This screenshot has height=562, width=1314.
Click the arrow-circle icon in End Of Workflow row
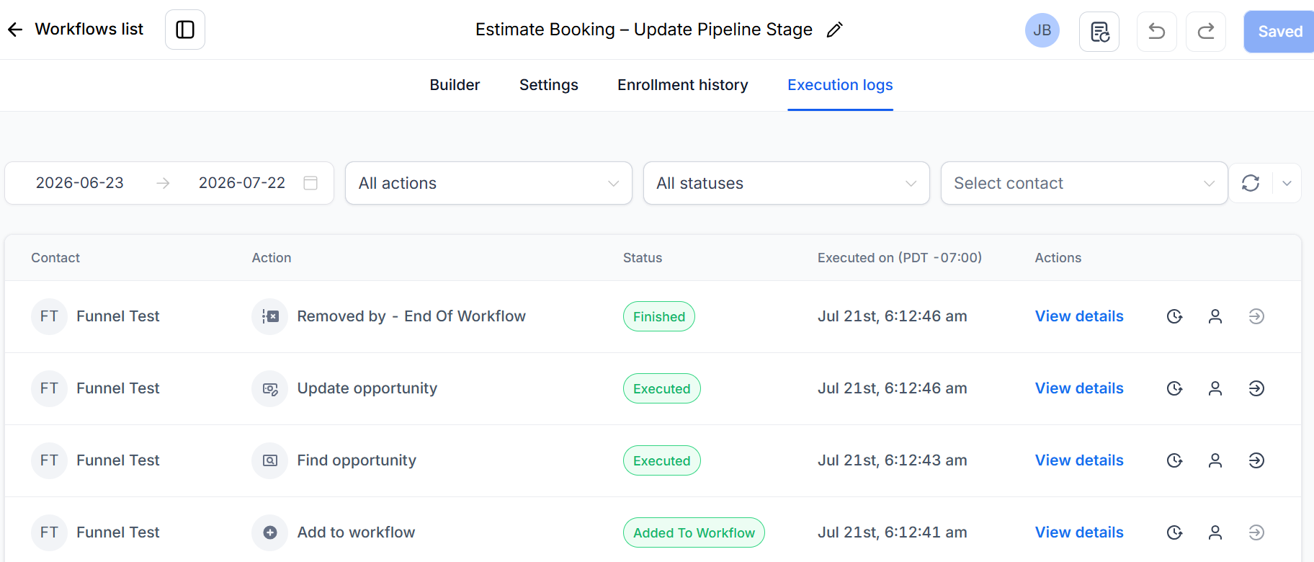[x=1256, y=316]
